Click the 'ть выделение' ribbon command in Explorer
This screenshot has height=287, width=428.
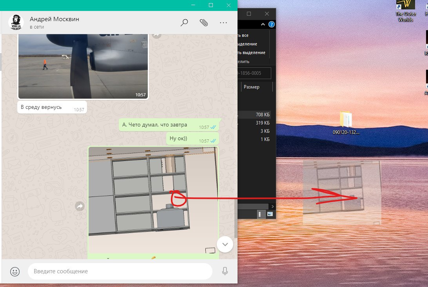251,52
